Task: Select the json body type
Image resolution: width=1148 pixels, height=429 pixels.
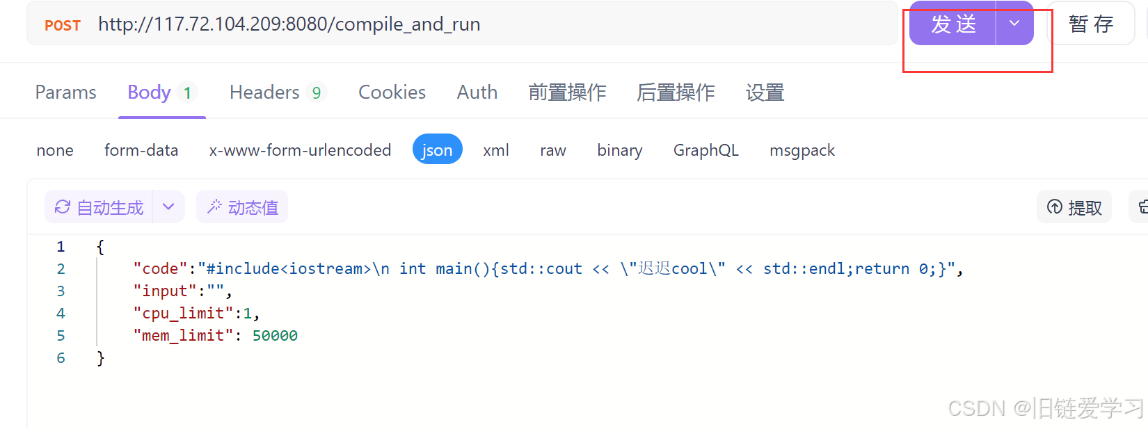Action: [x=437, y=149]
